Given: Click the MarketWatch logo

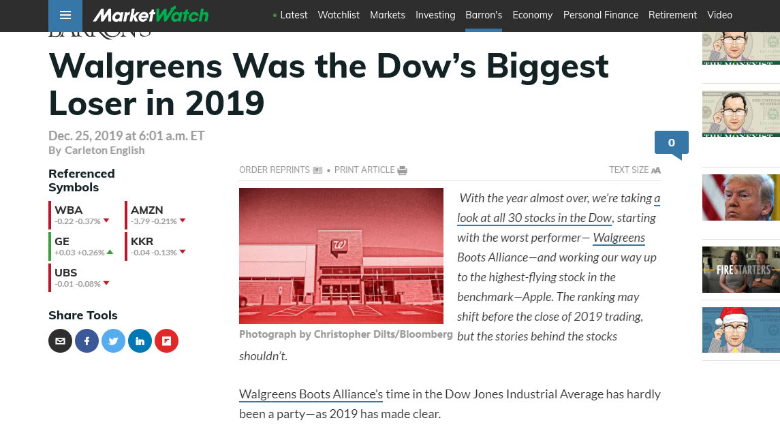Looking at the screenshot, I should (151, 15).
